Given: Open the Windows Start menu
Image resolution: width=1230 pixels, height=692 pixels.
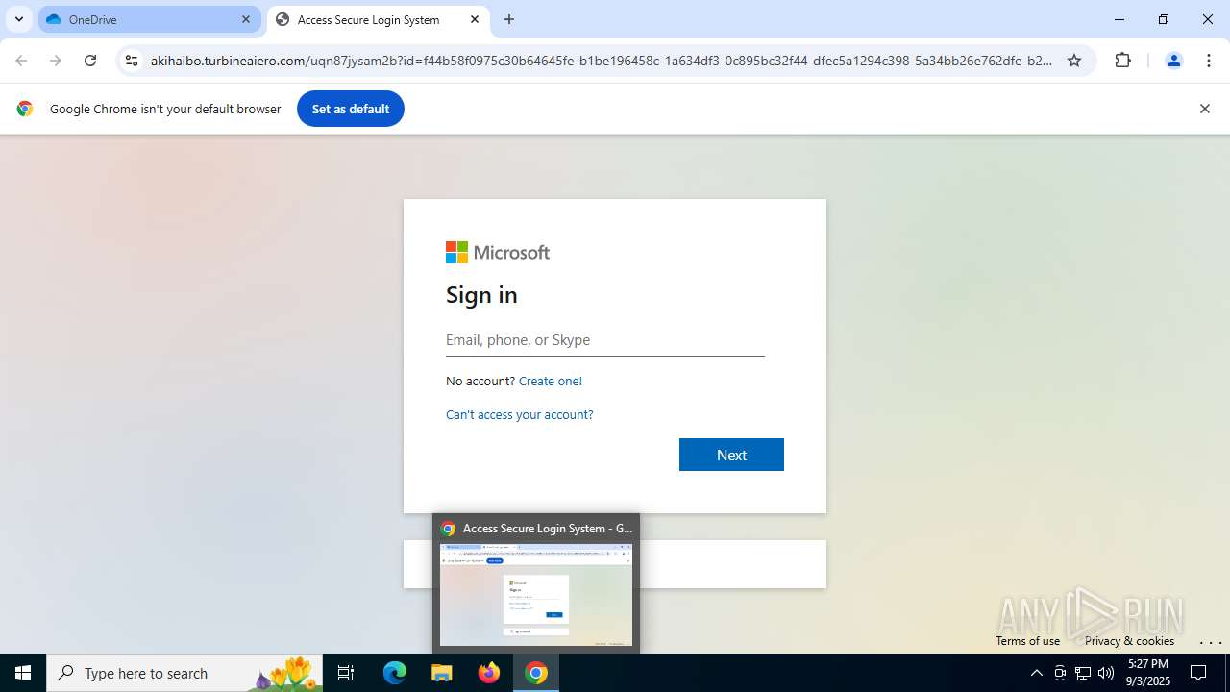Looking at the screenshot, I should (23, 673).
